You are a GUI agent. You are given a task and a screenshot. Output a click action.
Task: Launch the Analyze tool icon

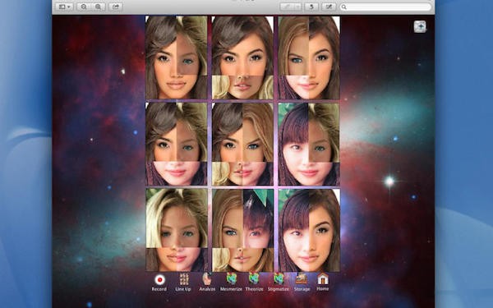tap(207, 279)
